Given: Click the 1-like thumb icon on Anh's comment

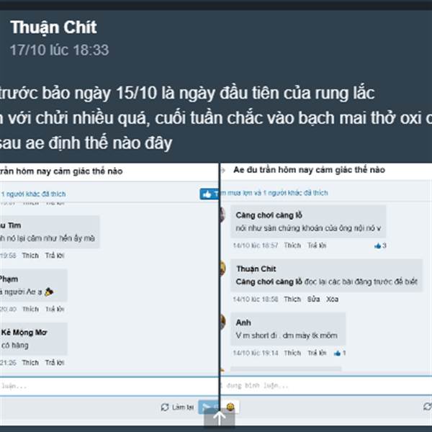Looking at the screenshot, I should (337, 354).
